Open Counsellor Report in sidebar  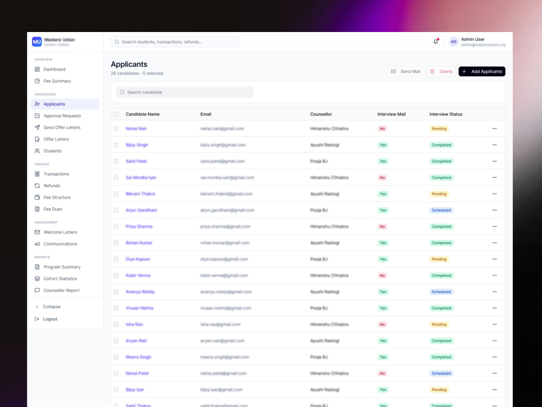coord(65,290)
